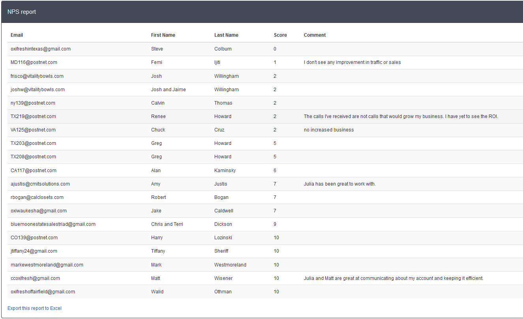This screenshot has height=319, width=523.
Task: Click first name Steve
Action: (157, 49)
